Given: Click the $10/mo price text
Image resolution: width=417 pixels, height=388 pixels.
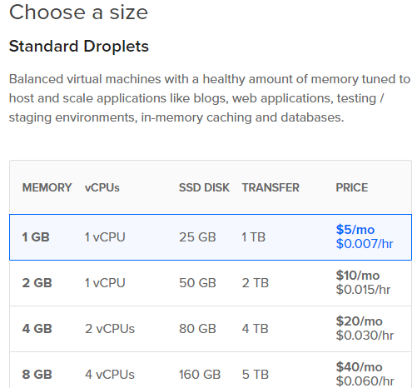Looking at the screenshot, I should (358, 276).
